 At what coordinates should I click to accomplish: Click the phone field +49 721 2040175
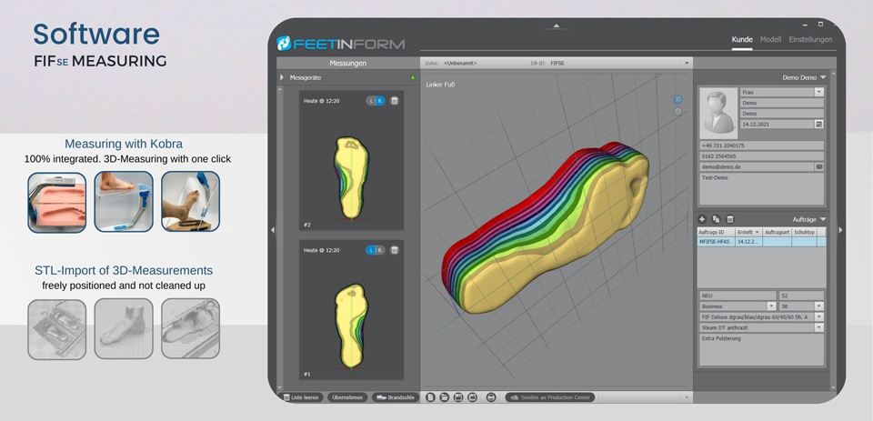pyautogui.click(x=761, y=145)
